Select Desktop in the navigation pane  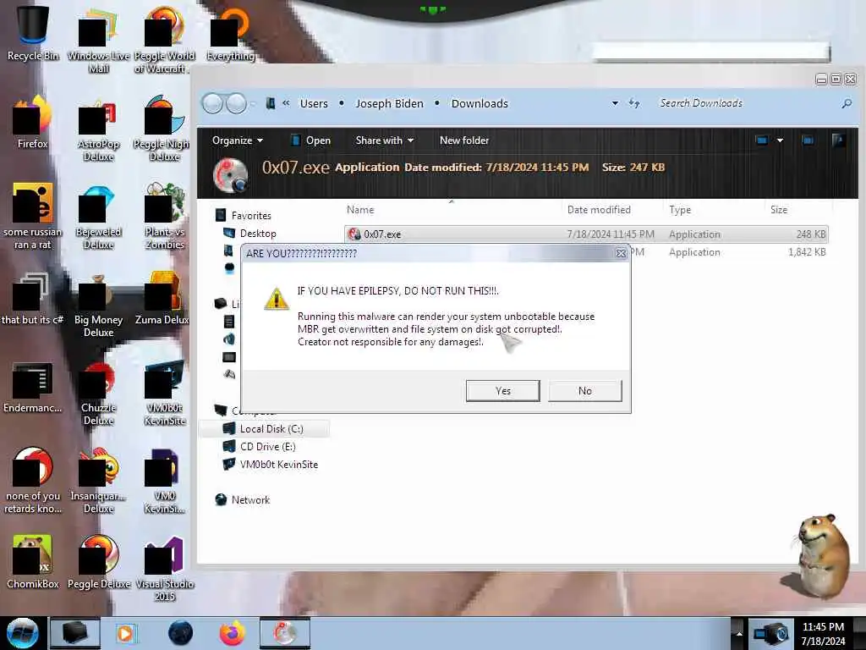tap(249, 234)
